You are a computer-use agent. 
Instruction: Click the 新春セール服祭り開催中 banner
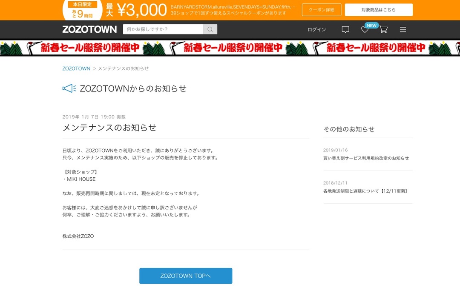230,48
